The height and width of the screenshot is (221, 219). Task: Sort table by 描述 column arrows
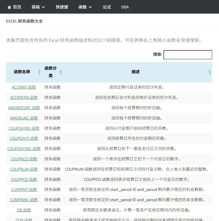(x=210, y=72)
